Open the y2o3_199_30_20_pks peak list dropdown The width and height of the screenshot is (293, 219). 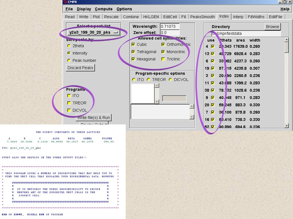click(x=93, y=33)
